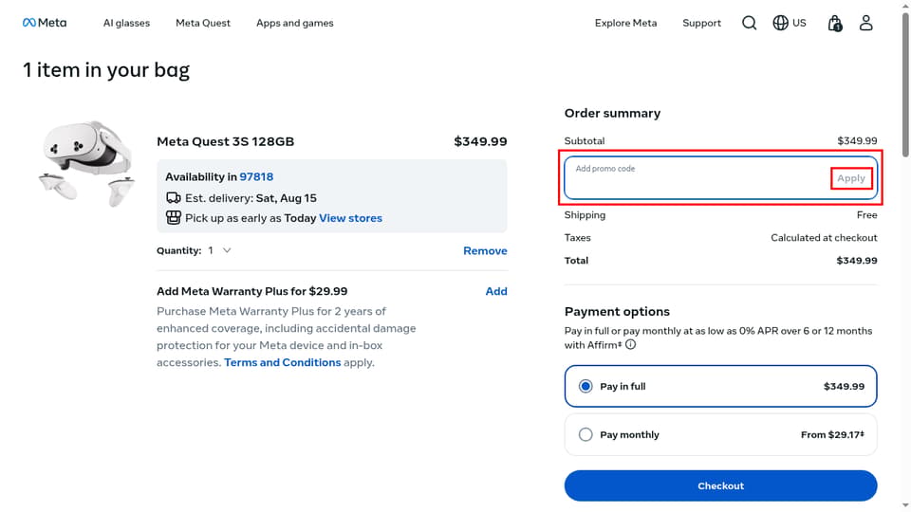This screenshot has height=512, width=911.
Task: Click the Total $349.99 amount
Action: [x=856, y=261]
